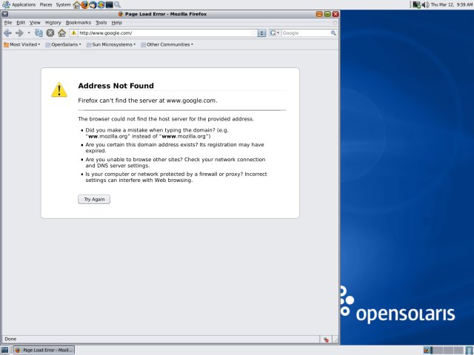
Task: Click the Try Again button
Action: 94,199
